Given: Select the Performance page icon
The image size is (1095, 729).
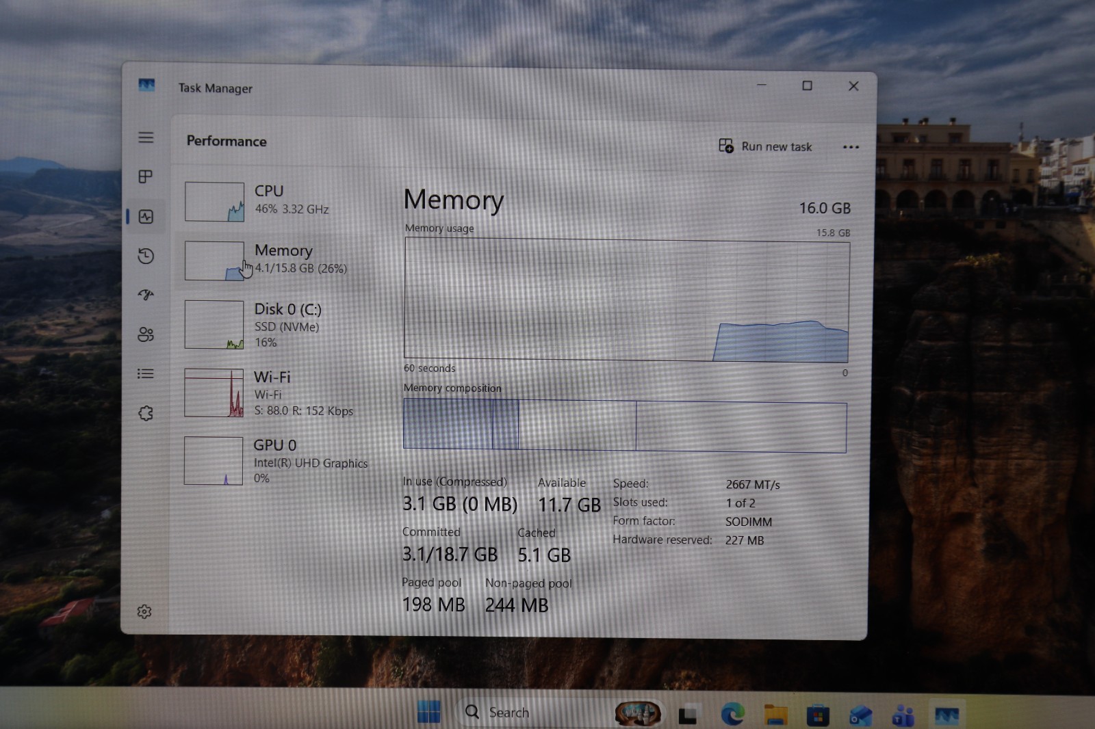Looking at the screenshot, I should pos(146,217).
